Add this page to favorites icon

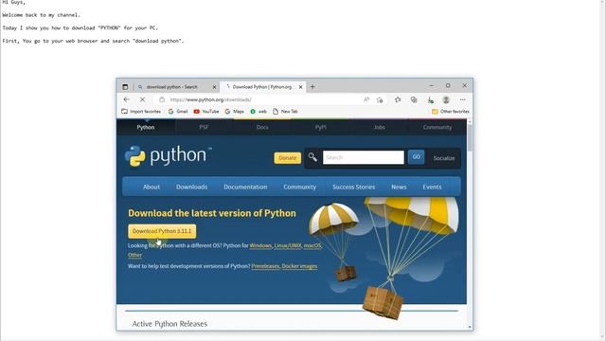(x=380, y=99)
